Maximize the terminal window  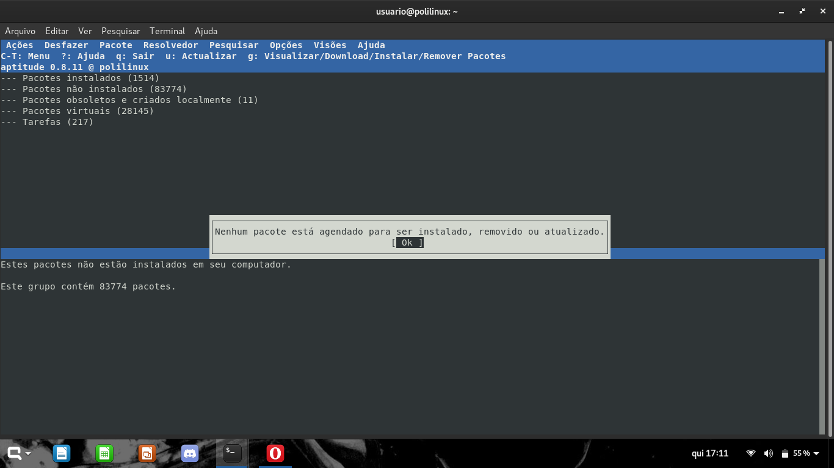pyautogui.click(x=803, y=12)
